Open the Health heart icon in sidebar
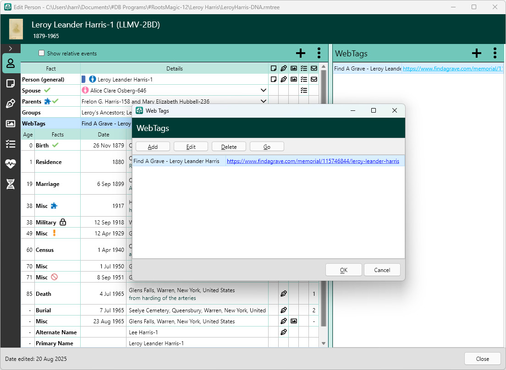The image size is (506, 370). [11, 164]
